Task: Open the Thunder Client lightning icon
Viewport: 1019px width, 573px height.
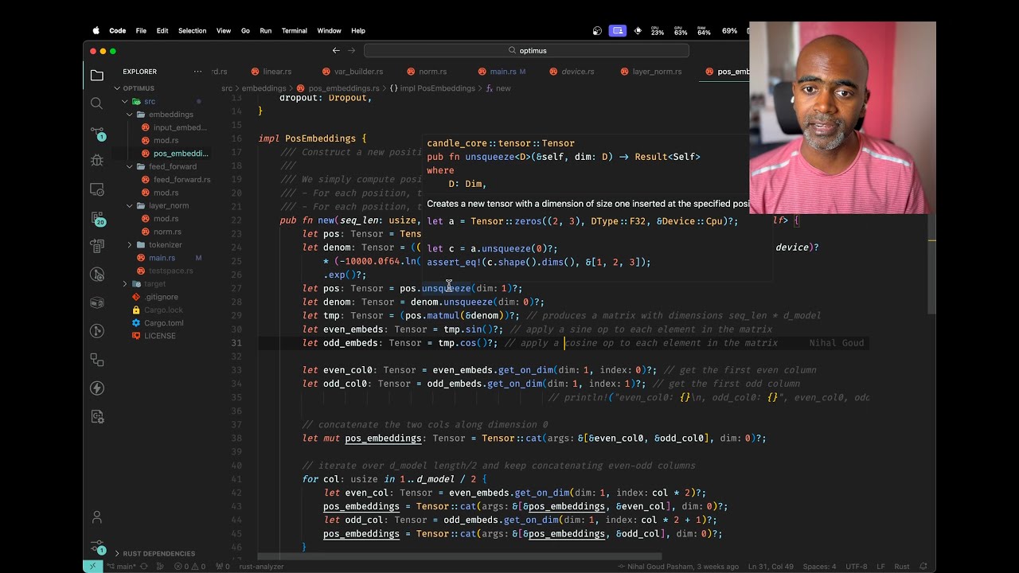Action: [x=97, y=388]
